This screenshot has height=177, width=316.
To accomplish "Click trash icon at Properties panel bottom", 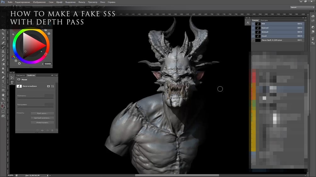I will [x=52, y=130].
